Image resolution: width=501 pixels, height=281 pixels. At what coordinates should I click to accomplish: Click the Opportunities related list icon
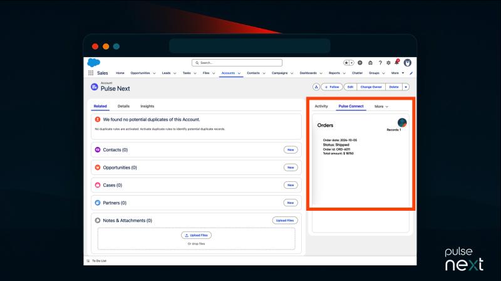pos(98,167)
